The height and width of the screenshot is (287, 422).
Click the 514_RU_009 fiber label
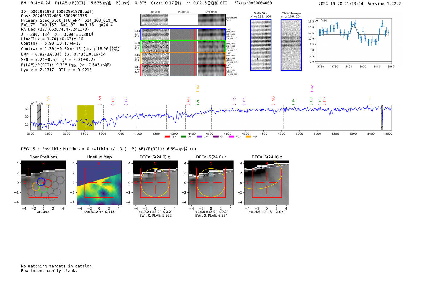click(x=231, y=74)
